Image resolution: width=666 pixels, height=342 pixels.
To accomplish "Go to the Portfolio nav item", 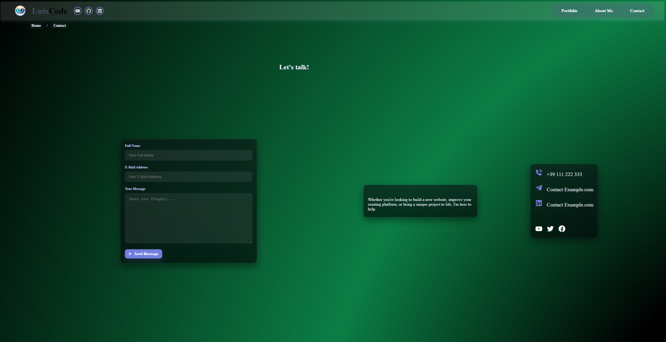I will click(569, 11).
